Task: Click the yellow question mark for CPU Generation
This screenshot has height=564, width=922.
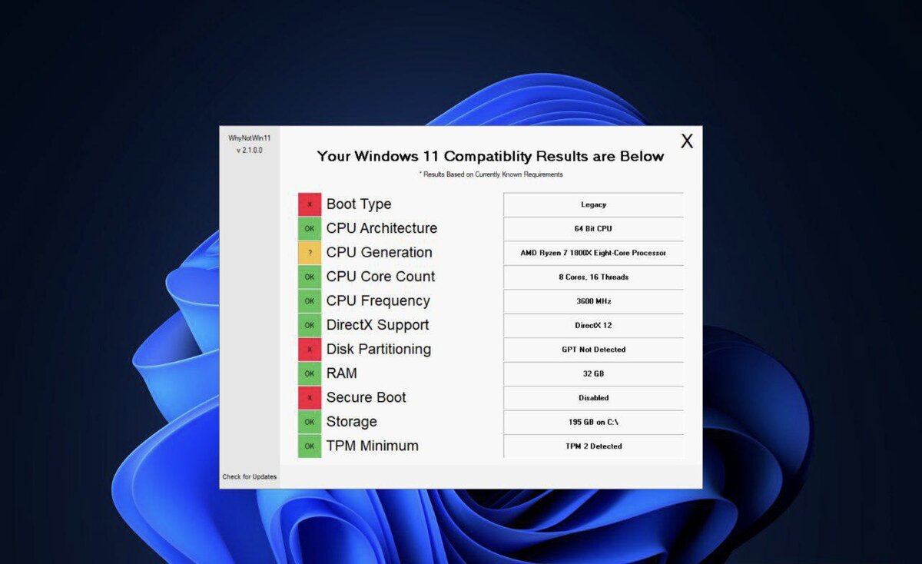Action: (310, 253)
